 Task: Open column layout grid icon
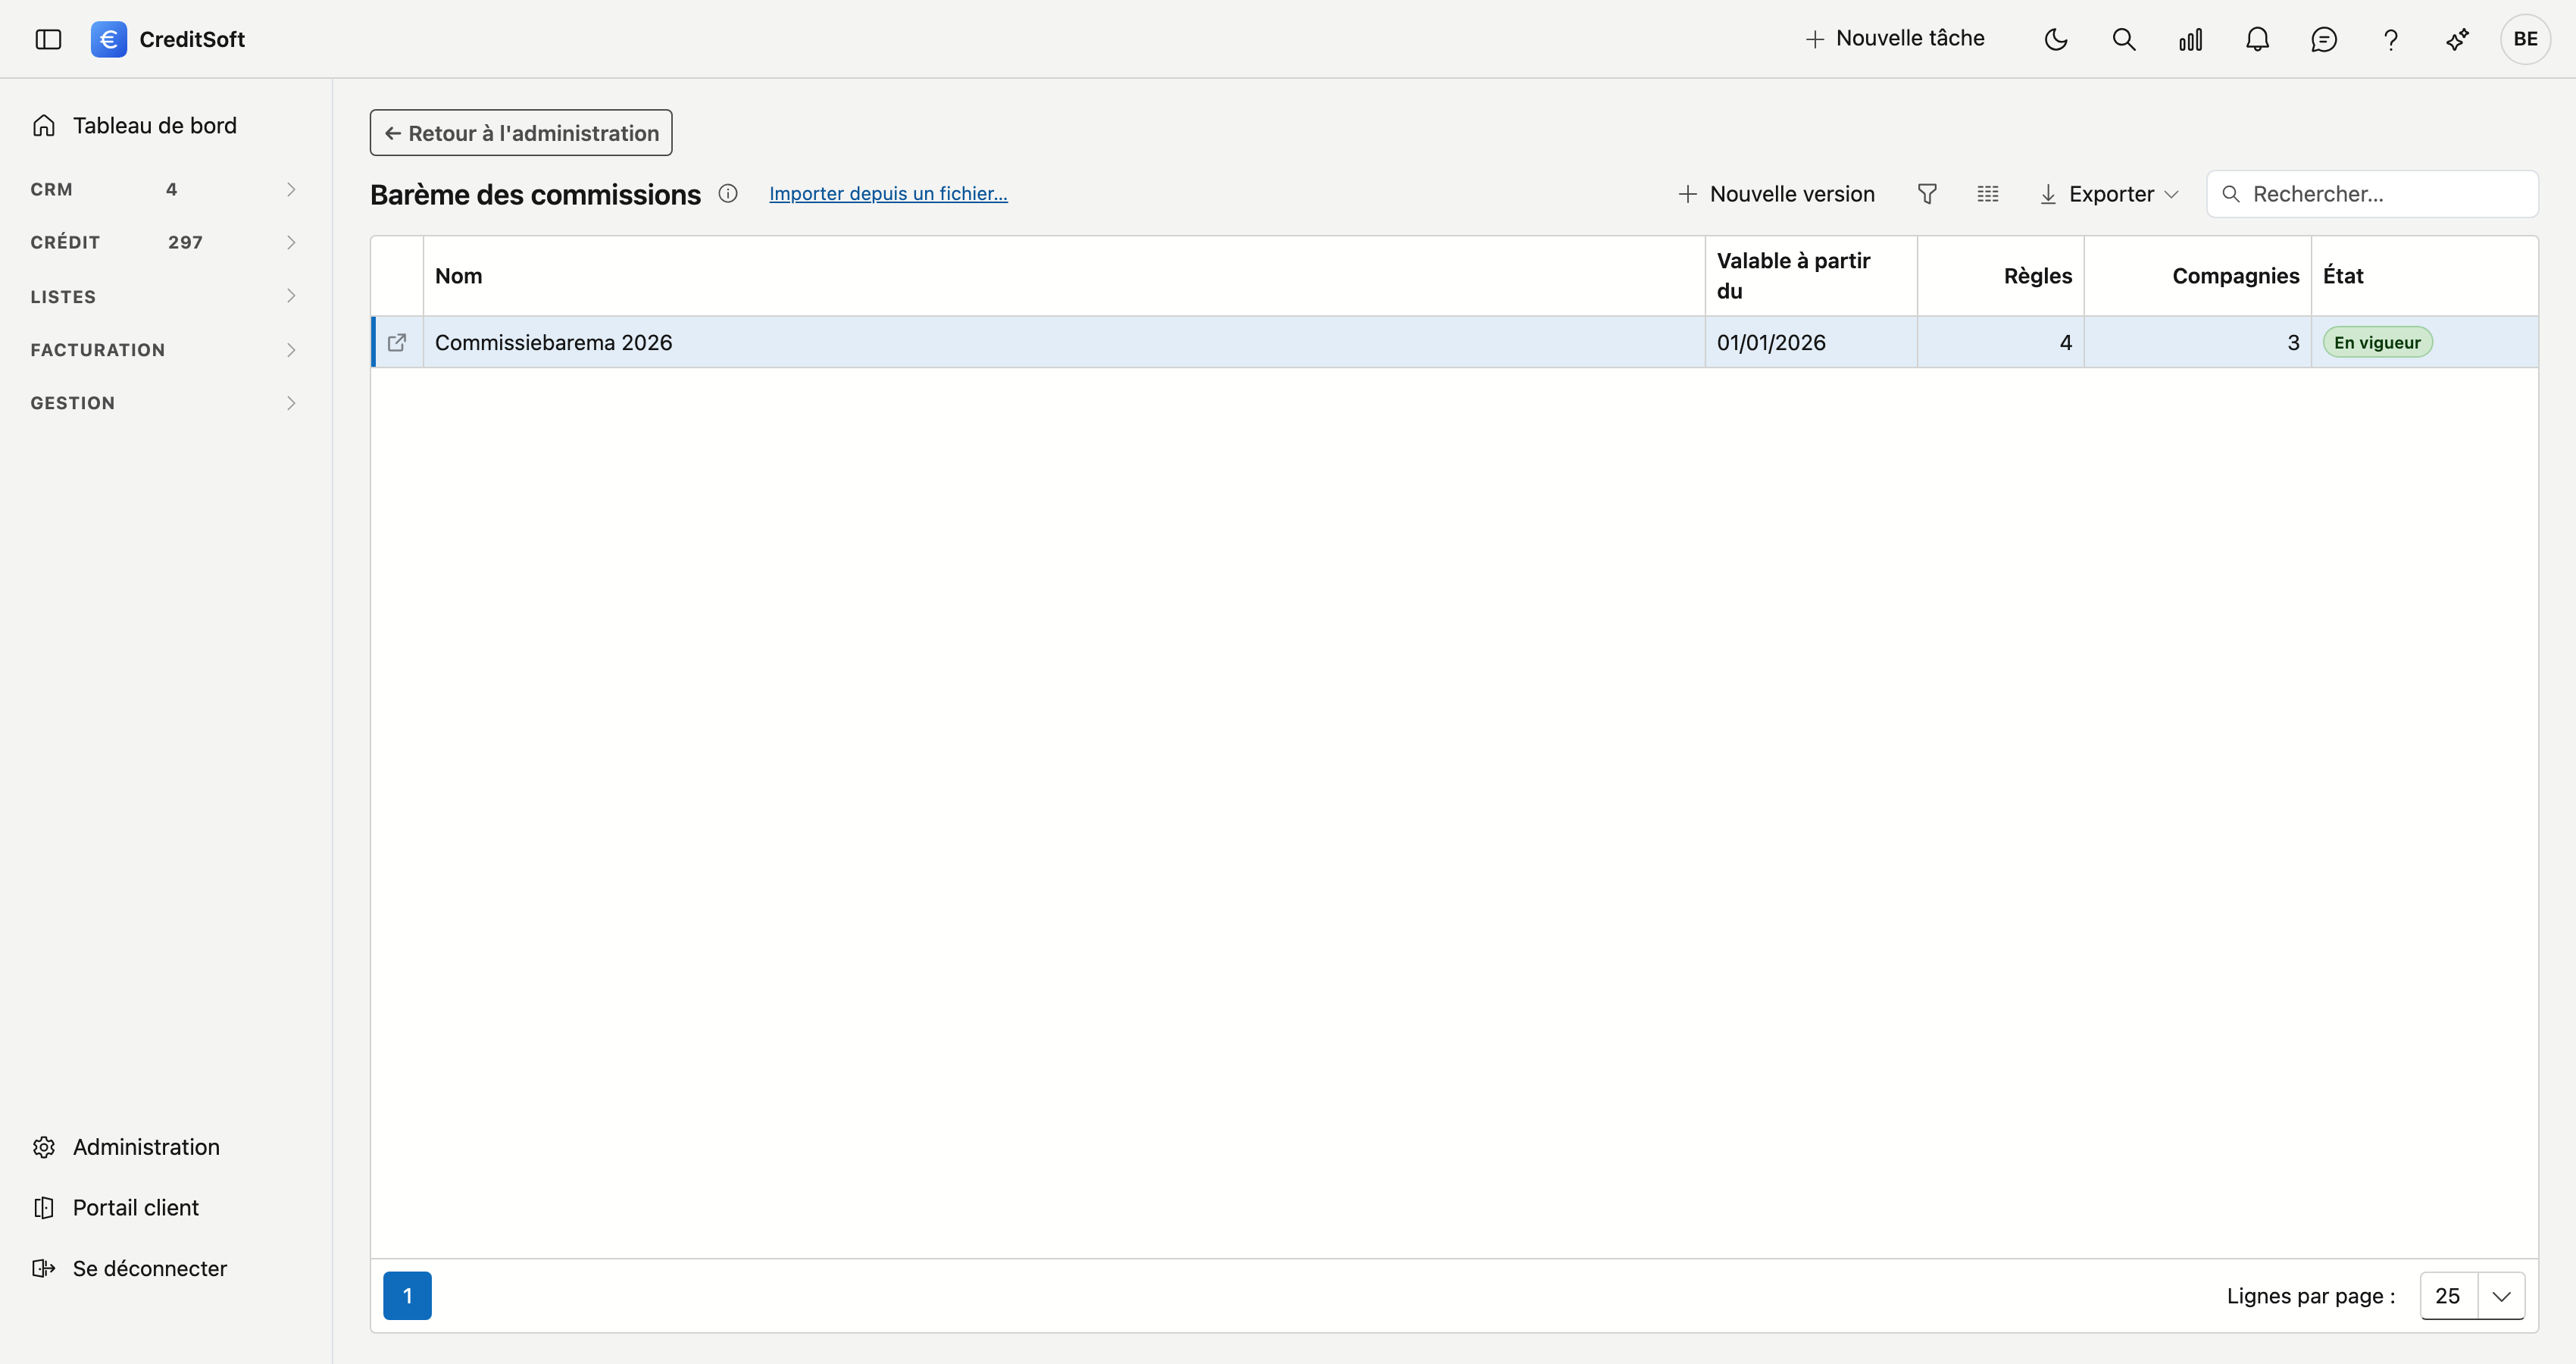[x=1988, y=194]
